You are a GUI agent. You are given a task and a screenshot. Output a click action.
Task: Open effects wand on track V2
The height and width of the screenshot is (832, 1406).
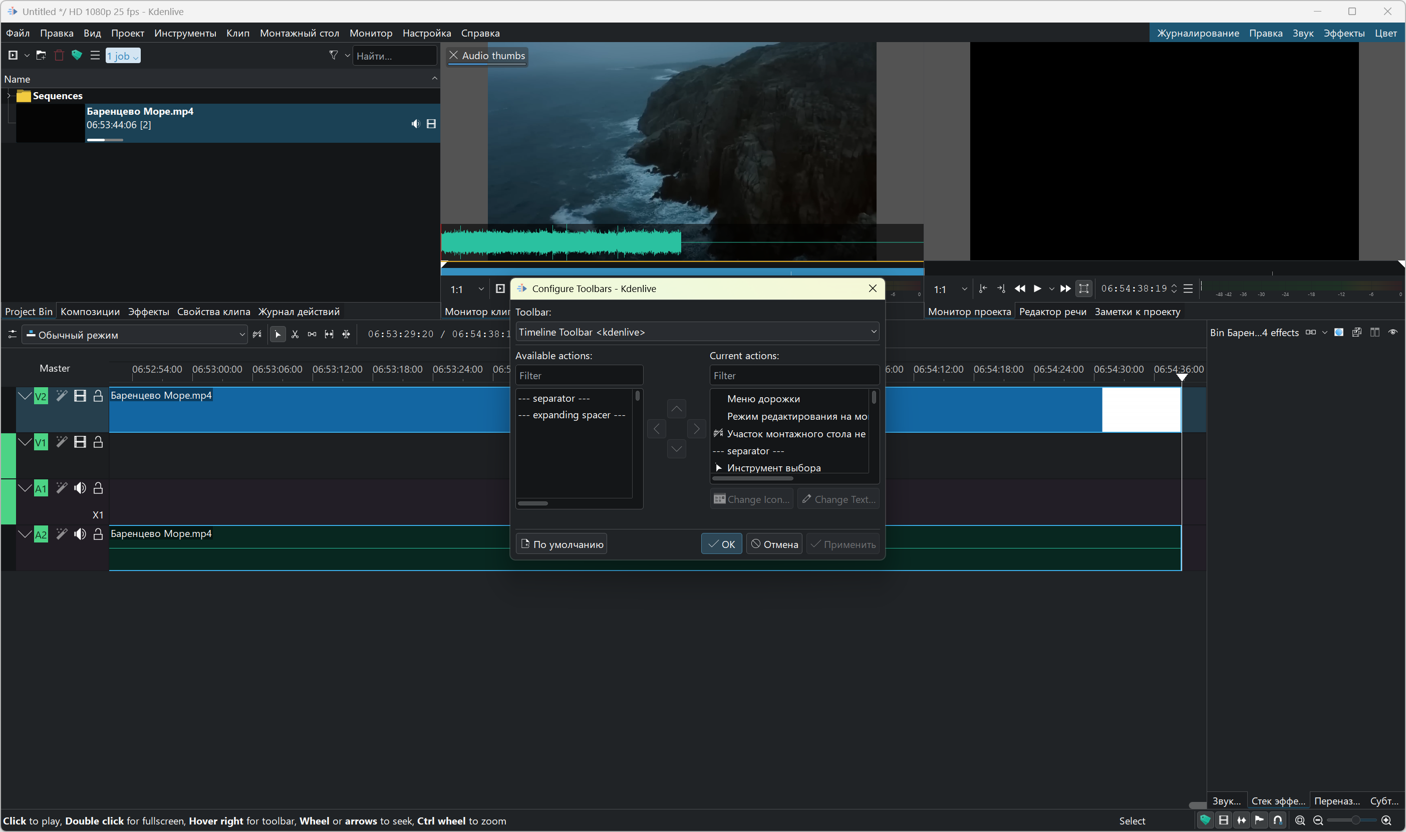tap(62, 396)
